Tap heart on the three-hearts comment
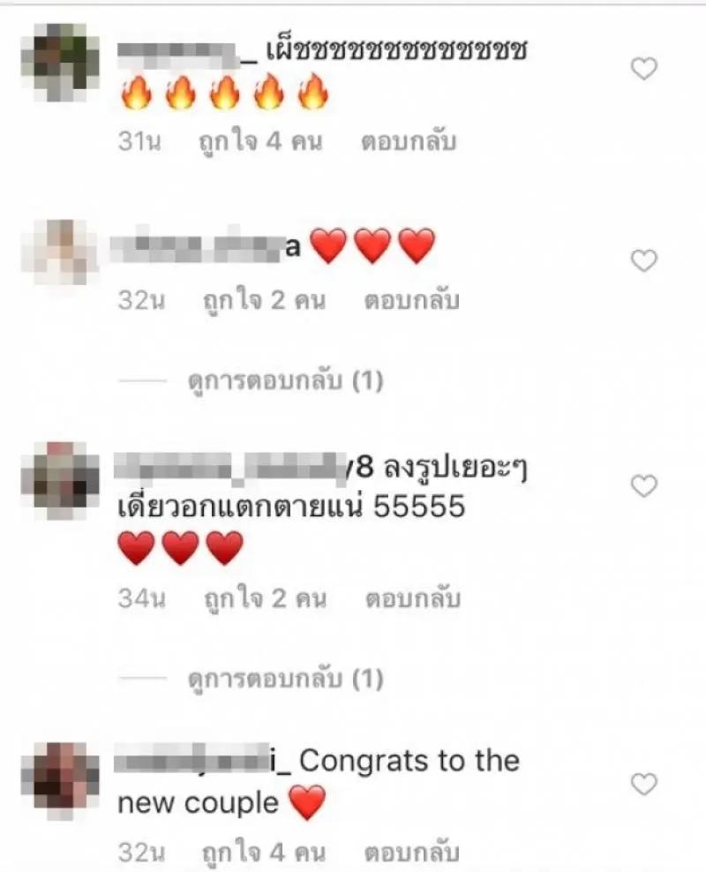This screenshot has width=706, height=872. point(643,261)
